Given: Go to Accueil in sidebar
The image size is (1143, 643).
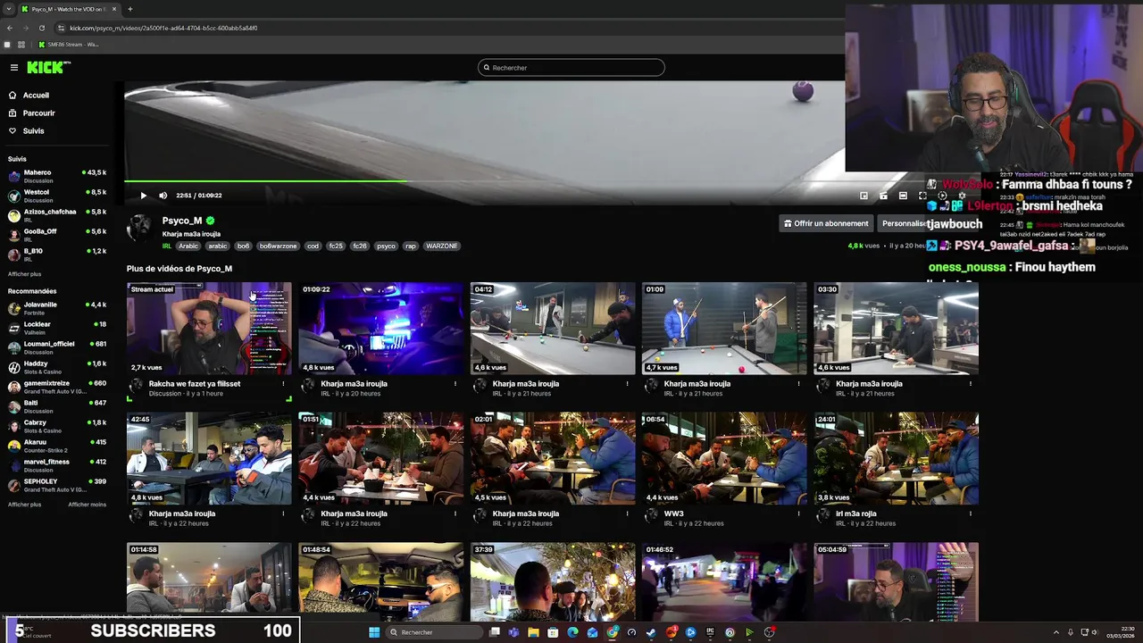Looking at the screenshot, I should (x=36, y=96).
